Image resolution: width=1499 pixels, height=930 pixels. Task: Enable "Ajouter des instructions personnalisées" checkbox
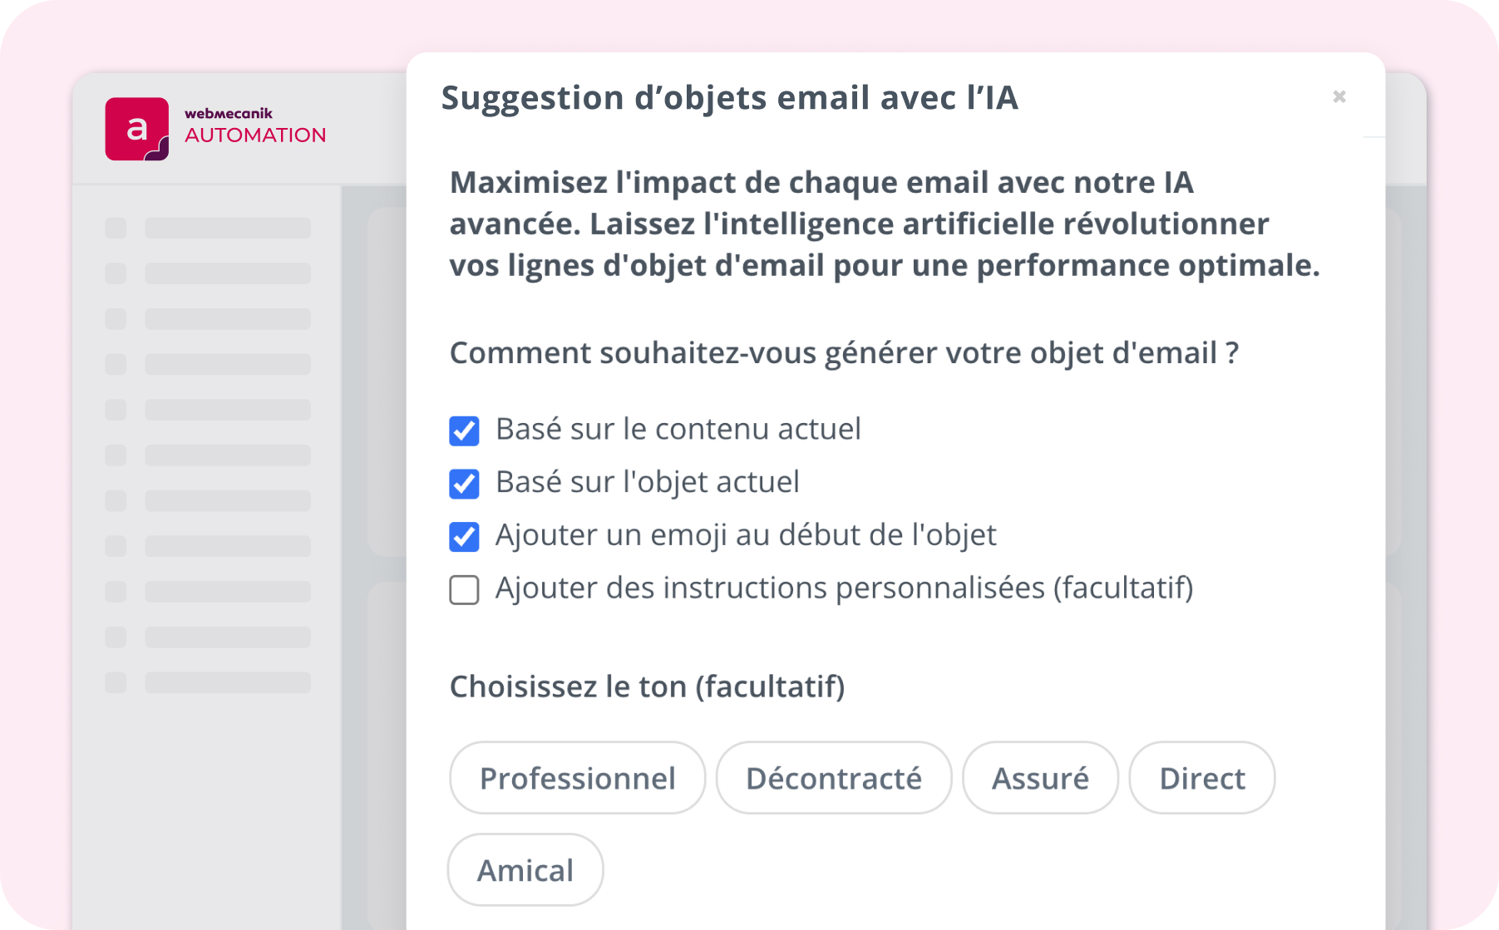[x=464, y=590]
